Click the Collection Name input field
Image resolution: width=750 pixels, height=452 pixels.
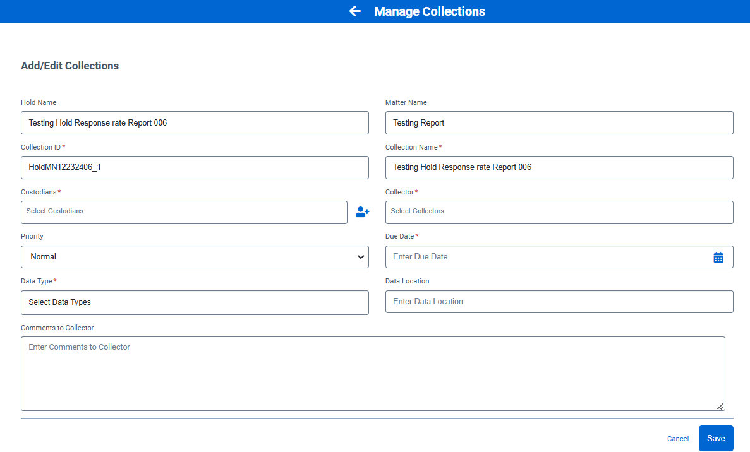(559, 168)
